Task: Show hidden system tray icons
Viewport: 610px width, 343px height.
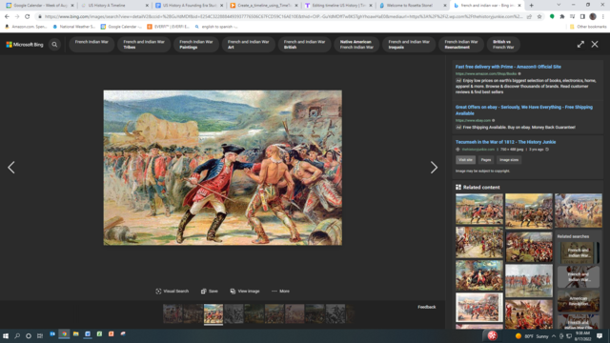Action: [x=553, y=336]
